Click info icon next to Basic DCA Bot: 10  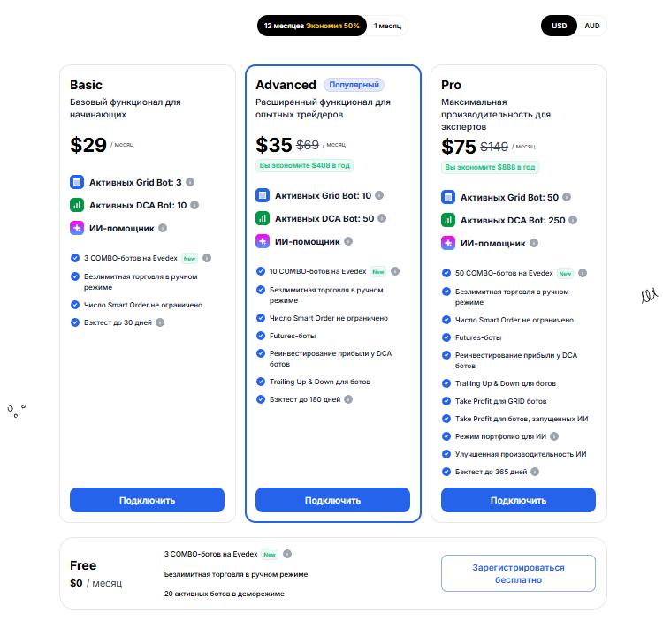[194, 205]
